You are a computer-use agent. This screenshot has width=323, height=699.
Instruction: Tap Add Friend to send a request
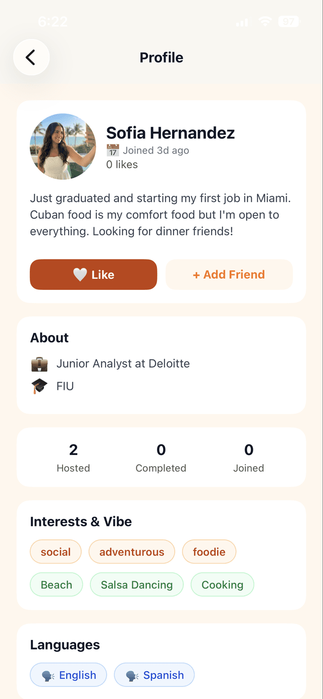229,274
